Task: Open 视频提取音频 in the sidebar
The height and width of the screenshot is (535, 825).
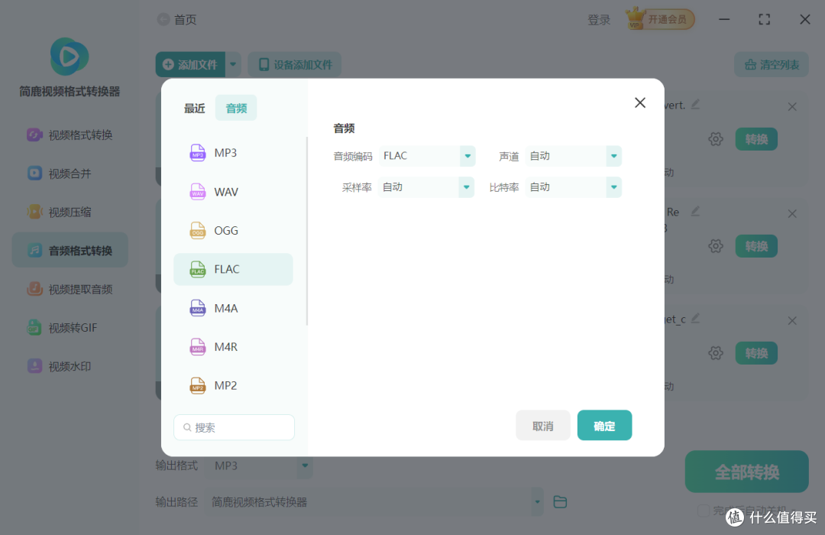Action: tap(70, 289)
